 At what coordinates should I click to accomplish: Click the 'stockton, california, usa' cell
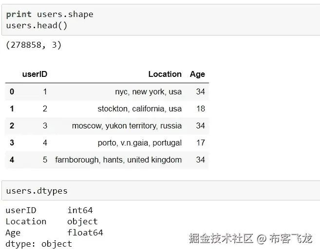pos(139,108)
